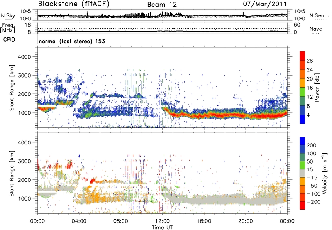332x230 pixels.
Task: Click the '08:00' time tick label
Action: pyautogui.click(x=121, y=221)
